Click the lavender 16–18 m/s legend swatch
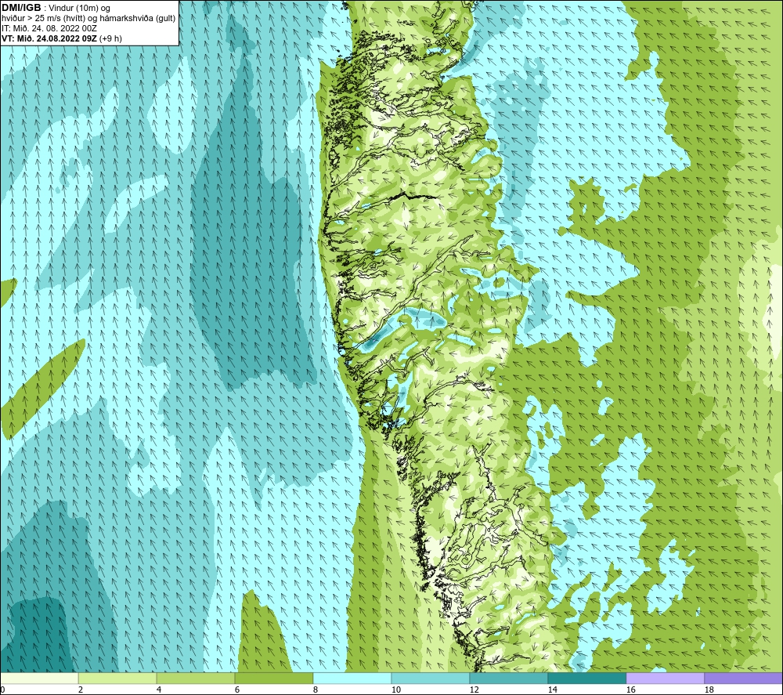 [x=665, y=678]
